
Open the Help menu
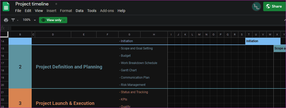pos(121,11)
